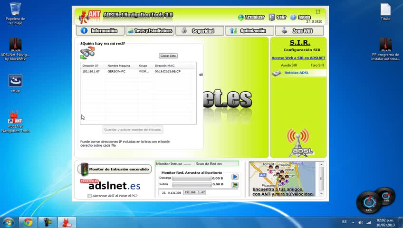Click the Subida speed bar
This screenshot has width=403, height=228.
(x=192, y=184)
